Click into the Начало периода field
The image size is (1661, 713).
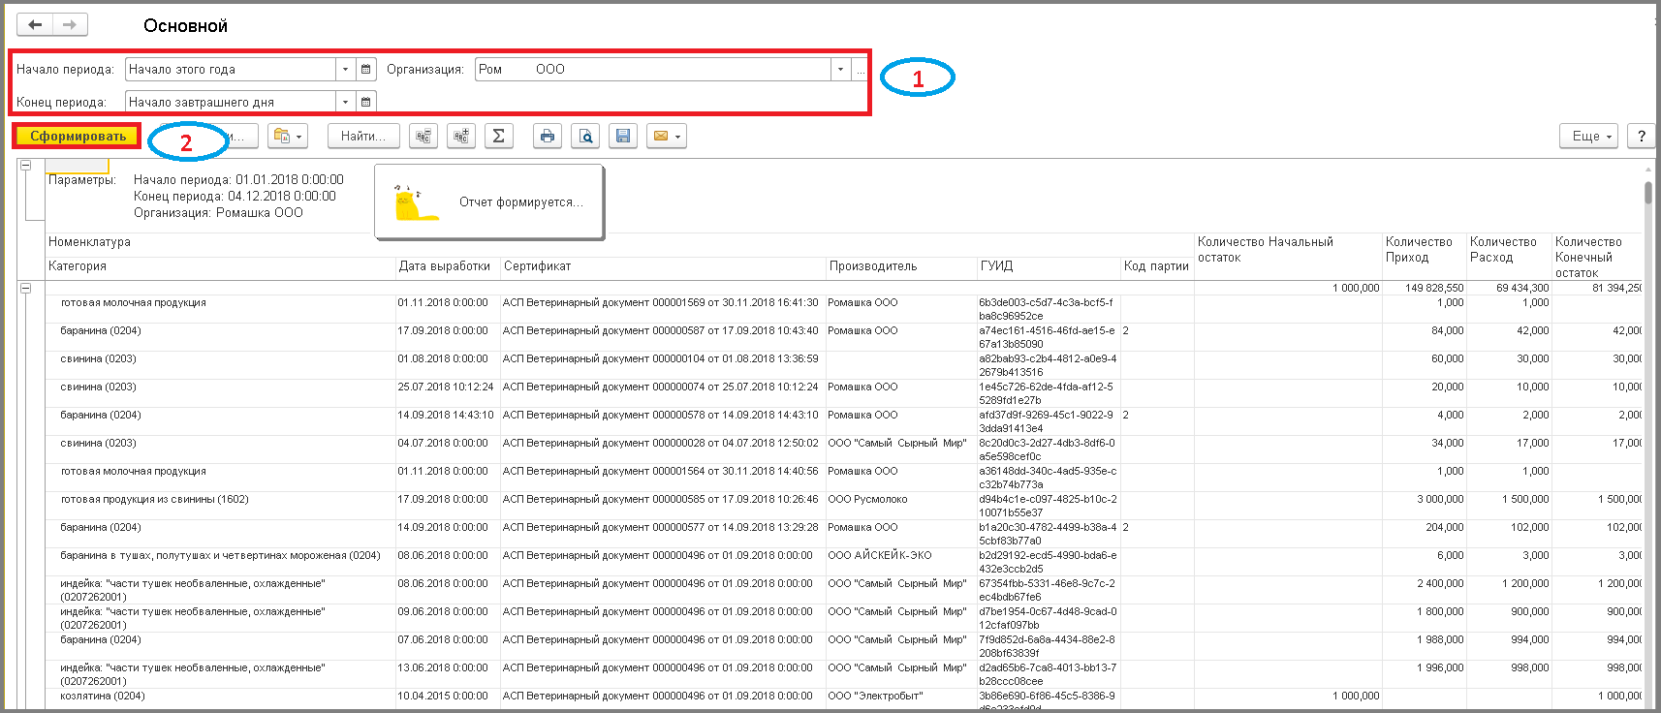[231, 70]
